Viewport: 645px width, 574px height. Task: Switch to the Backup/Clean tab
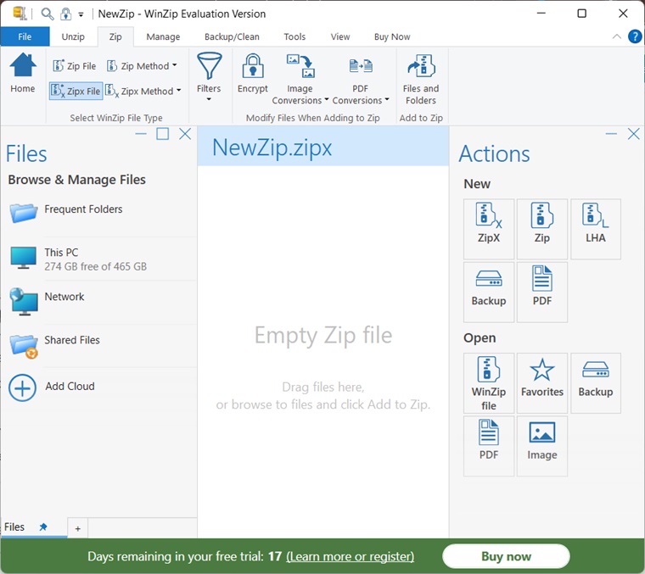[x=232, y=36]
